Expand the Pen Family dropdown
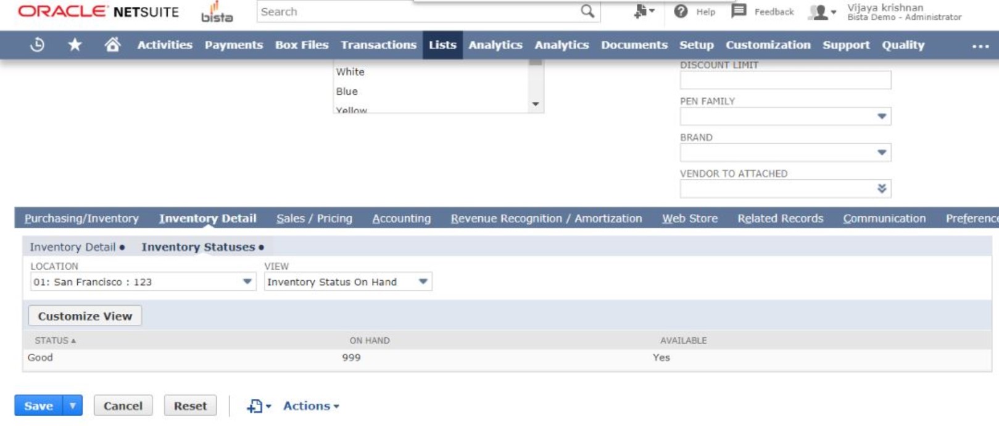Screen dimensions: 999x426 pos(881,117)
